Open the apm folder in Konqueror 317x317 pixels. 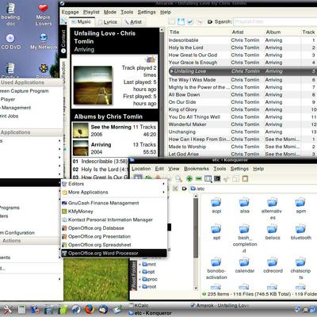pyautogui.click(x=300, y=205)
